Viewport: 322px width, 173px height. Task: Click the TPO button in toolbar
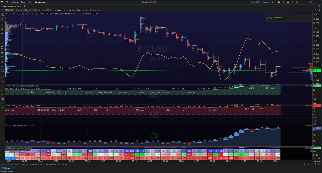point(59,10)
